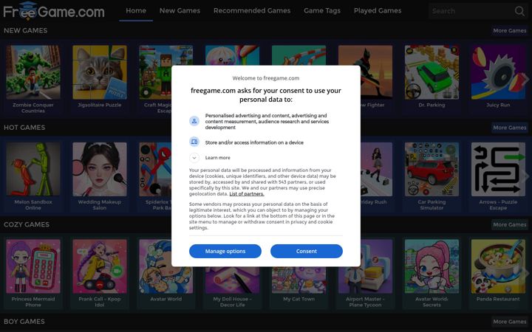Open the Home tab
The image size is (532, 332).
tap(136, 11)
